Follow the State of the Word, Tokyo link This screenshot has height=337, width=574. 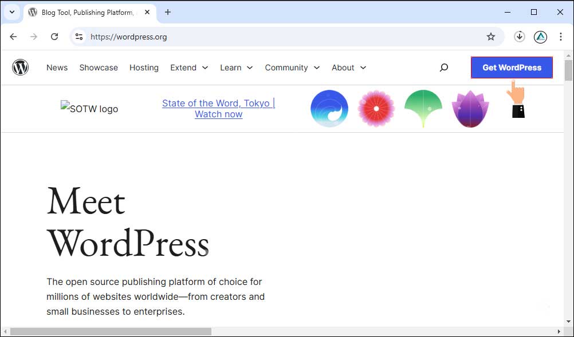219,109
